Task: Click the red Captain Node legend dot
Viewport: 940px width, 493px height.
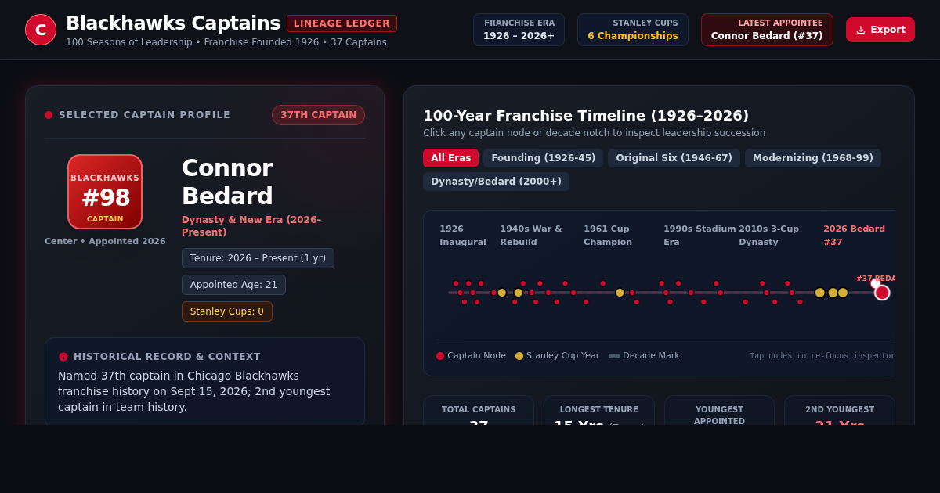Action: point(440,356)
